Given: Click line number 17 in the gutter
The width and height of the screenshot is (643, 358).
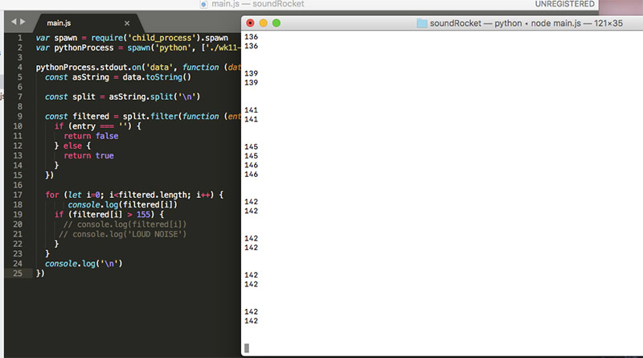Looking at the screenshot, I should [18, 195].
